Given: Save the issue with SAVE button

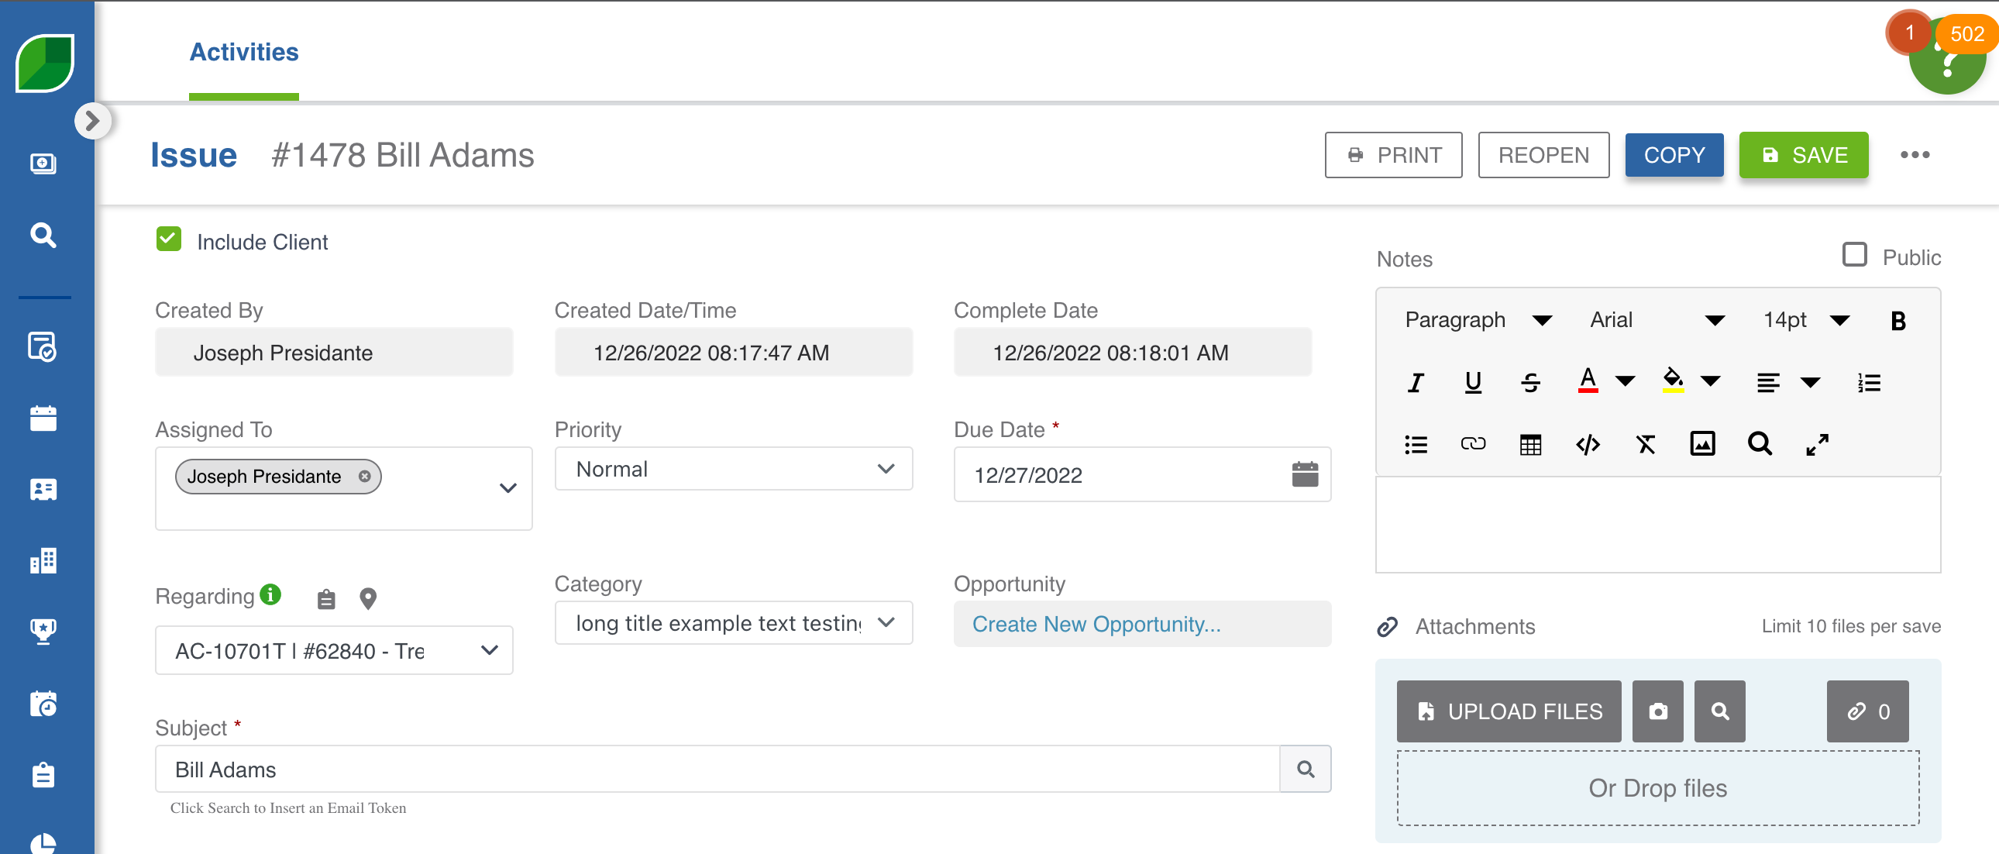Looking at the screenshot, I should point(1803,154).
